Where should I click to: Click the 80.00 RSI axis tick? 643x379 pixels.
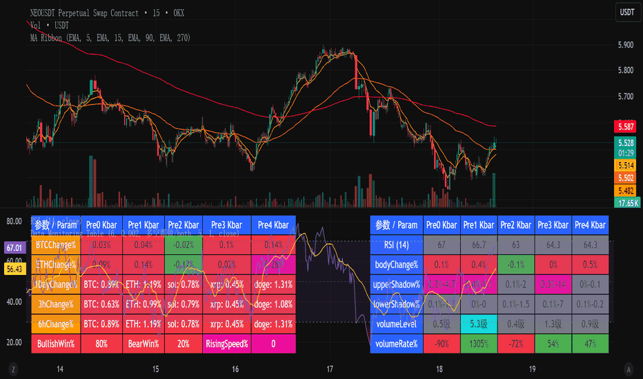pos(14,221)
